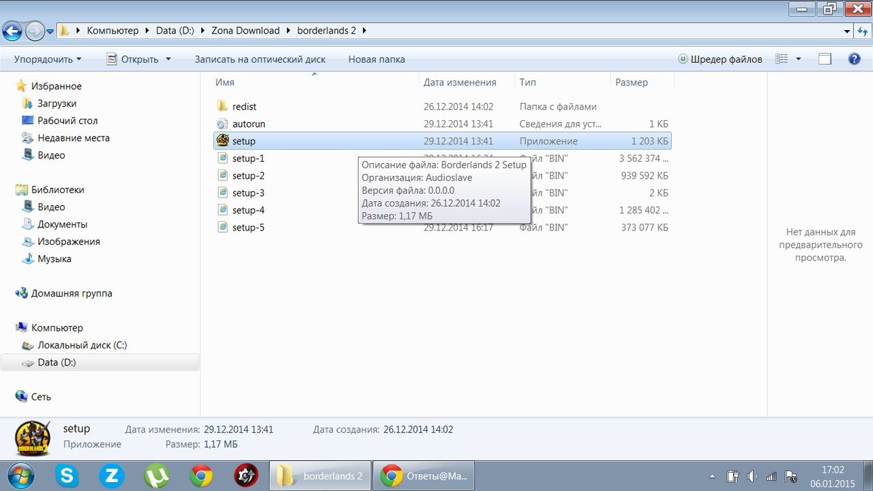
Task: Toggle the preview pane button
Action: (x=825, y=59)
